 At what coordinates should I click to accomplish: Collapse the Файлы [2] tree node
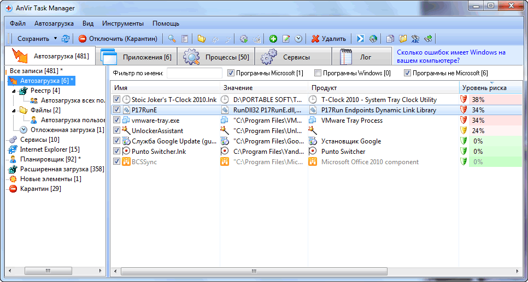click(x=14, y=110)
